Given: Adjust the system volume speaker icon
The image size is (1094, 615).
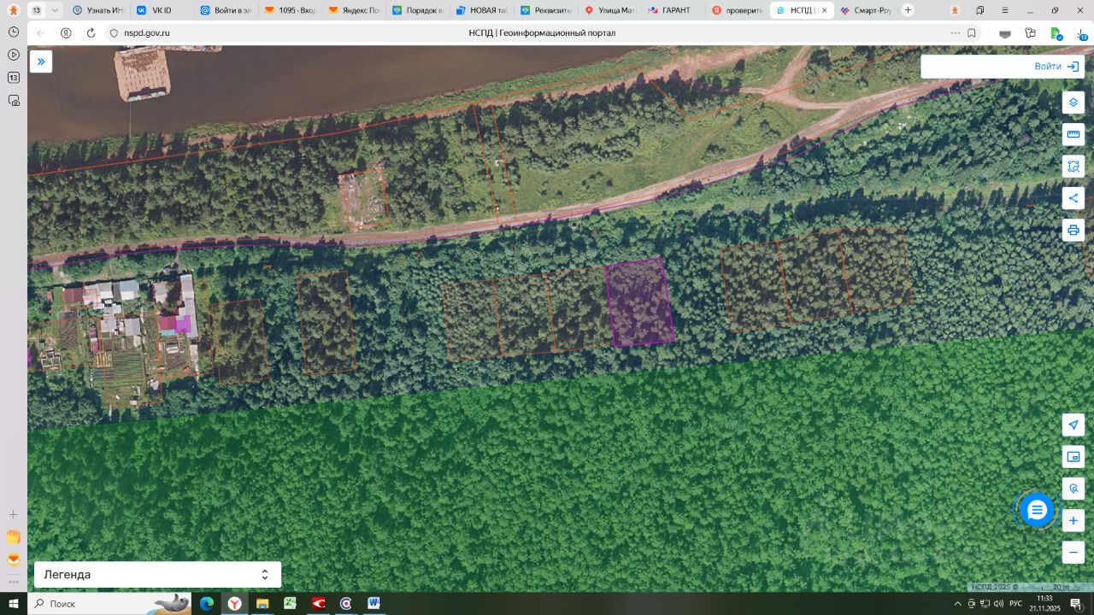Looking at the screenshot, I should pos(997,603).
